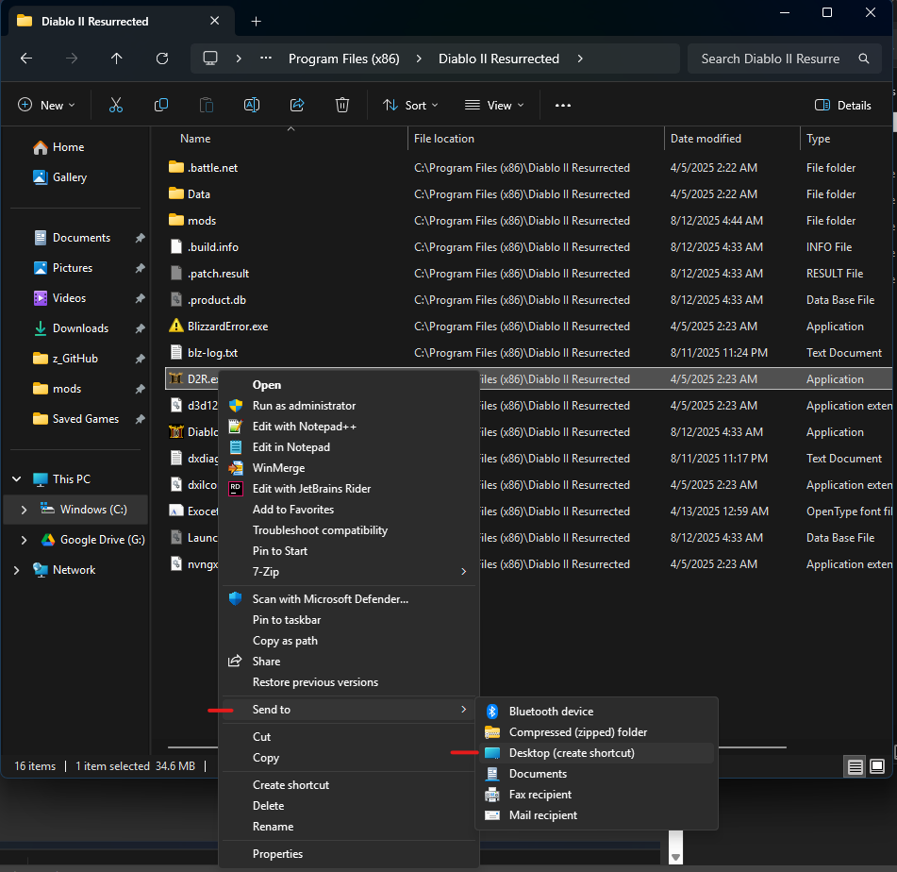897x872 pixels.
Task: Switch to details list view icon in status bar
Action: click(855, 766)
